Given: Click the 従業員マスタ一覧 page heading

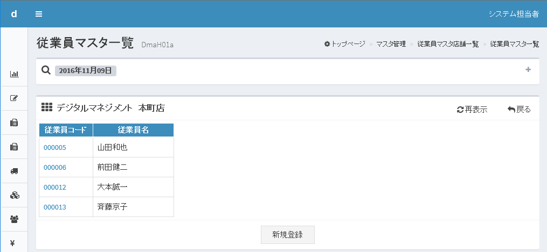Looking at the screenshot, I should pos(85,43).
